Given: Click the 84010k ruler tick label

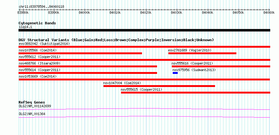Looking at the screenshot, I should 115,12.
